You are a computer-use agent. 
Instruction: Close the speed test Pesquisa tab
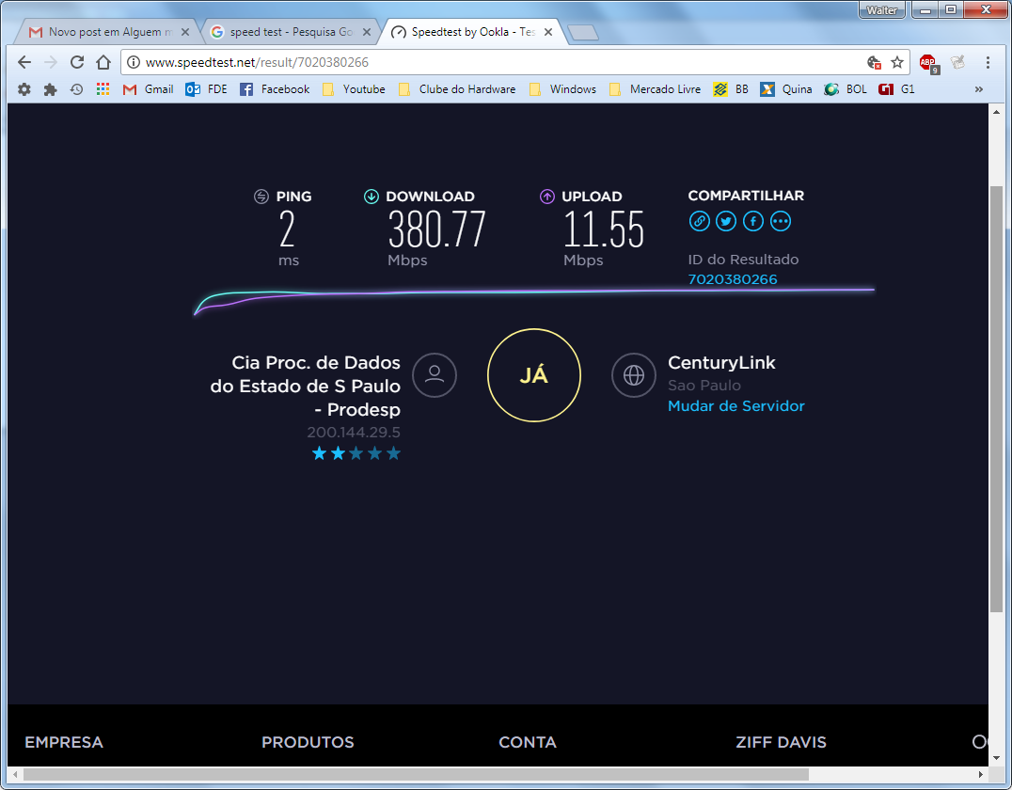tap(366, 32)
